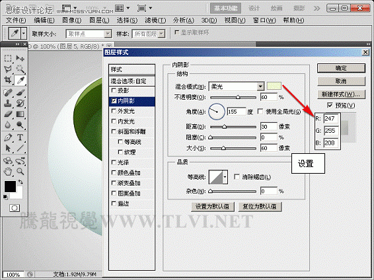Click the 角度 angle value field
Image resolution: width=374 pixels, height=280 pixels.
tap(236, 112)
